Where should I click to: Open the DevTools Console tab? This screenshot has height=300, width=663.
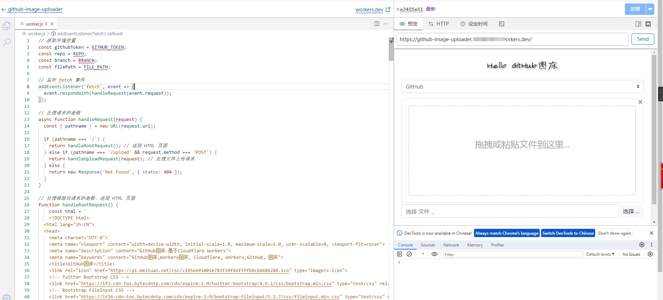pyautogui.click(x=405, y=245)
